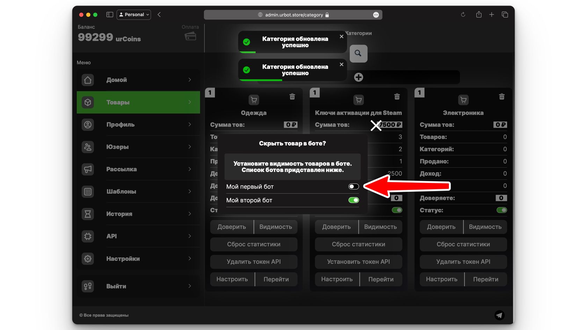Expand the Профиль menu chevron
Image resolution: width=587 pixels, height=330 pixels.
(190, 125)
